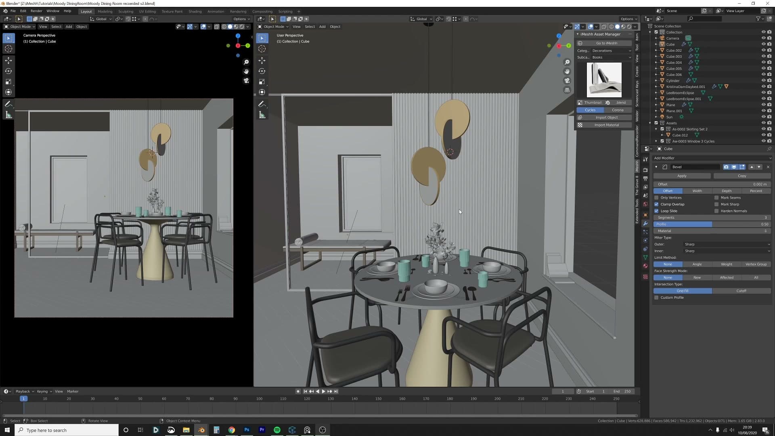The height and width of the screenshot is (436, 775).
Task: Select the Corona renderer button
Action: coord(618,110)
